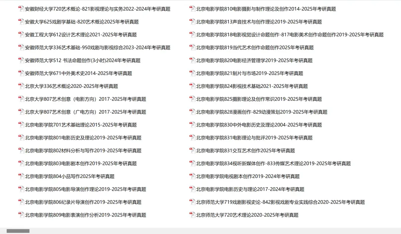
Task: Select file name 安徽财经大学720艺术概论-821影视理论与实务2022-2024年考研真题
Action: [x=98, y=9]
